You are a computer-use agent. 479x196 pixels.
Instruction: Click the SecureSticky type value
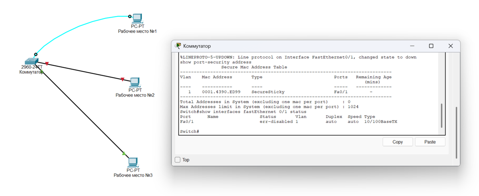click(x=268, y=92)
